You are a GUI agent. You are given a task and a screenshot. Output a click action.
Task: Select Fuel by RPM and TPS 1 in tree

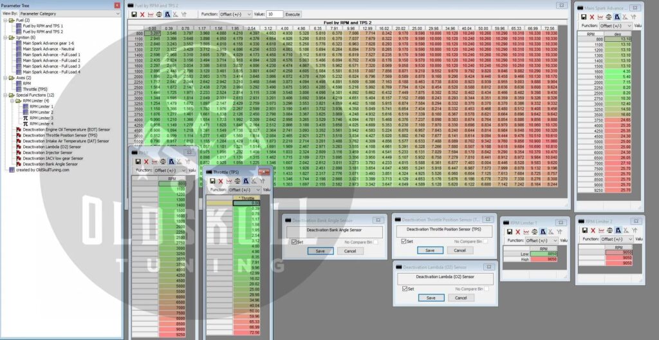tap(42, 26)
